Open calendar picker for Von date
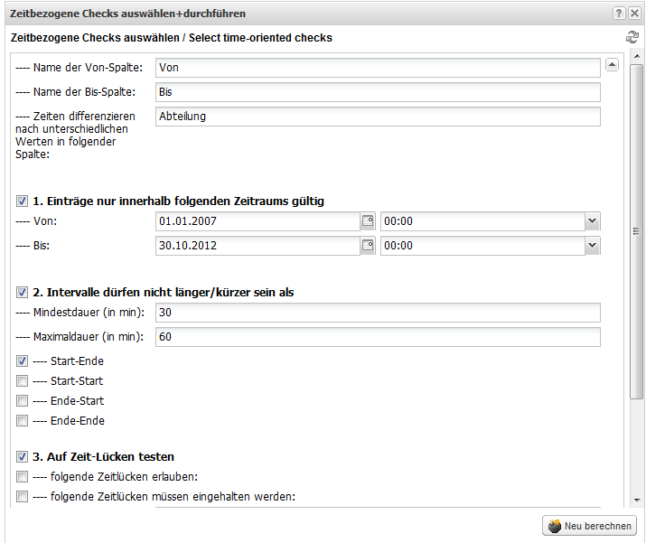The height and width of the screenshot is (543, 646). click(x=368, y=221)
